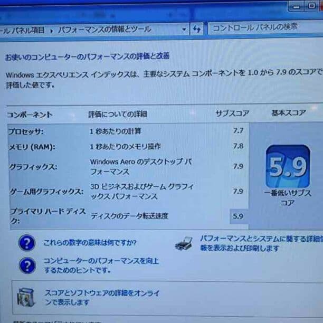Viewport: 323px width, 323px height.
Task: Click the ディスクのデータ転送速度 description
Action: (130, 216)
